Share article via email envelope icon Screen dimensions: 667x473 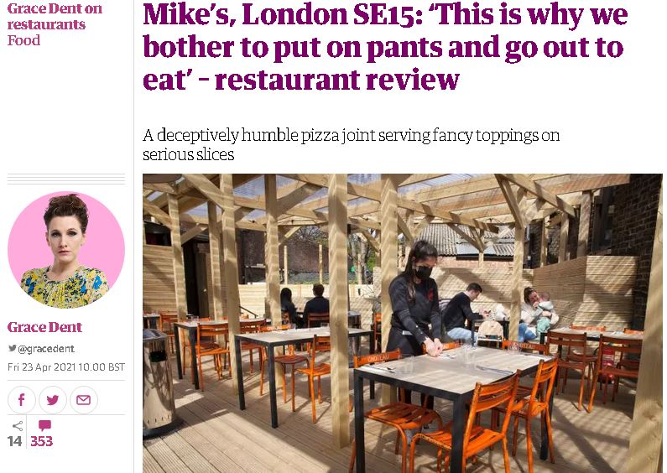coord(84,400)
